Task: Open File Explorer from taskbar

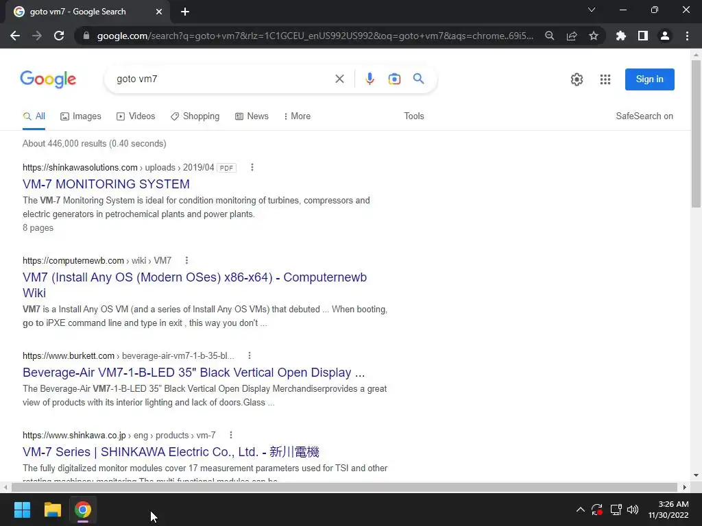Action: click(52, 510)
